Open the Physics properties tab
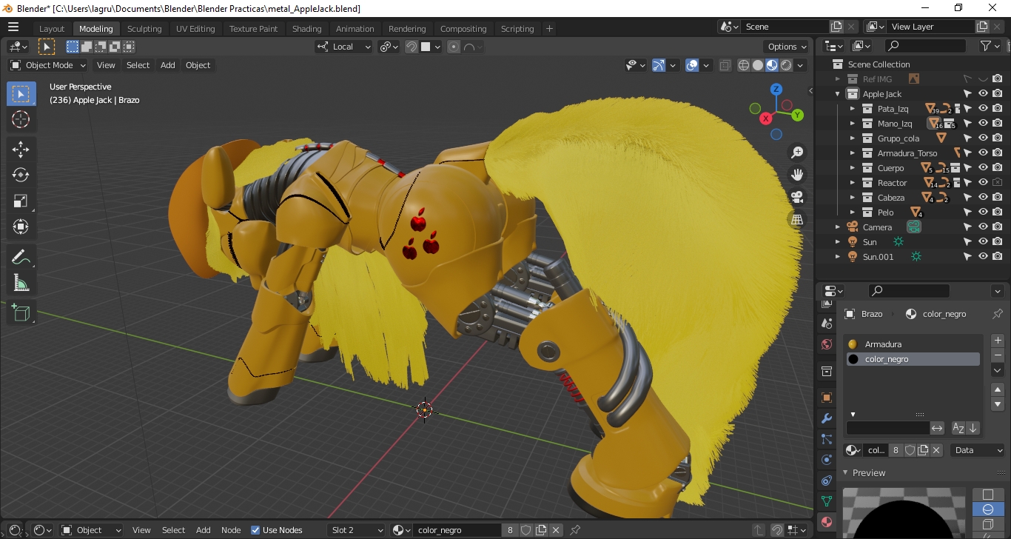The height and width of the screenshot is (539, 1011). point(827,460)
